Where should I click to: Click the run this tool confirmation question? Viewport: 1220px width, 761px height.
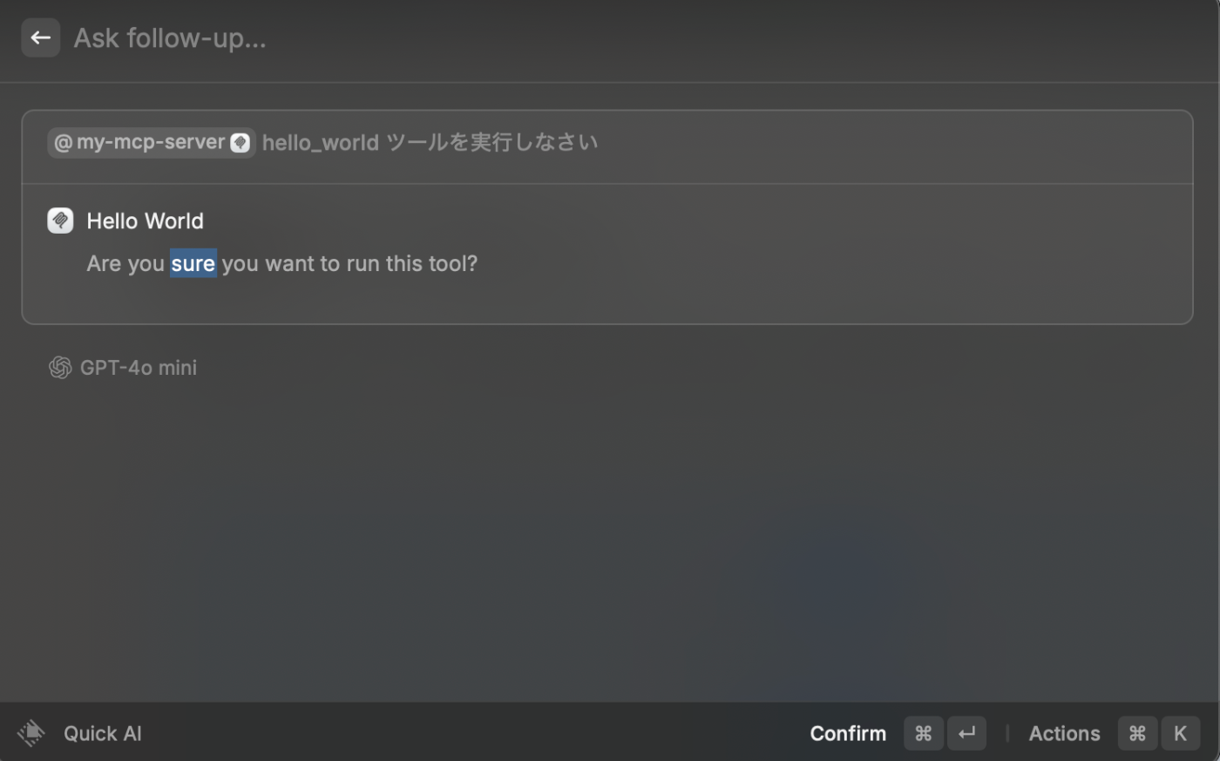(282, 263)
